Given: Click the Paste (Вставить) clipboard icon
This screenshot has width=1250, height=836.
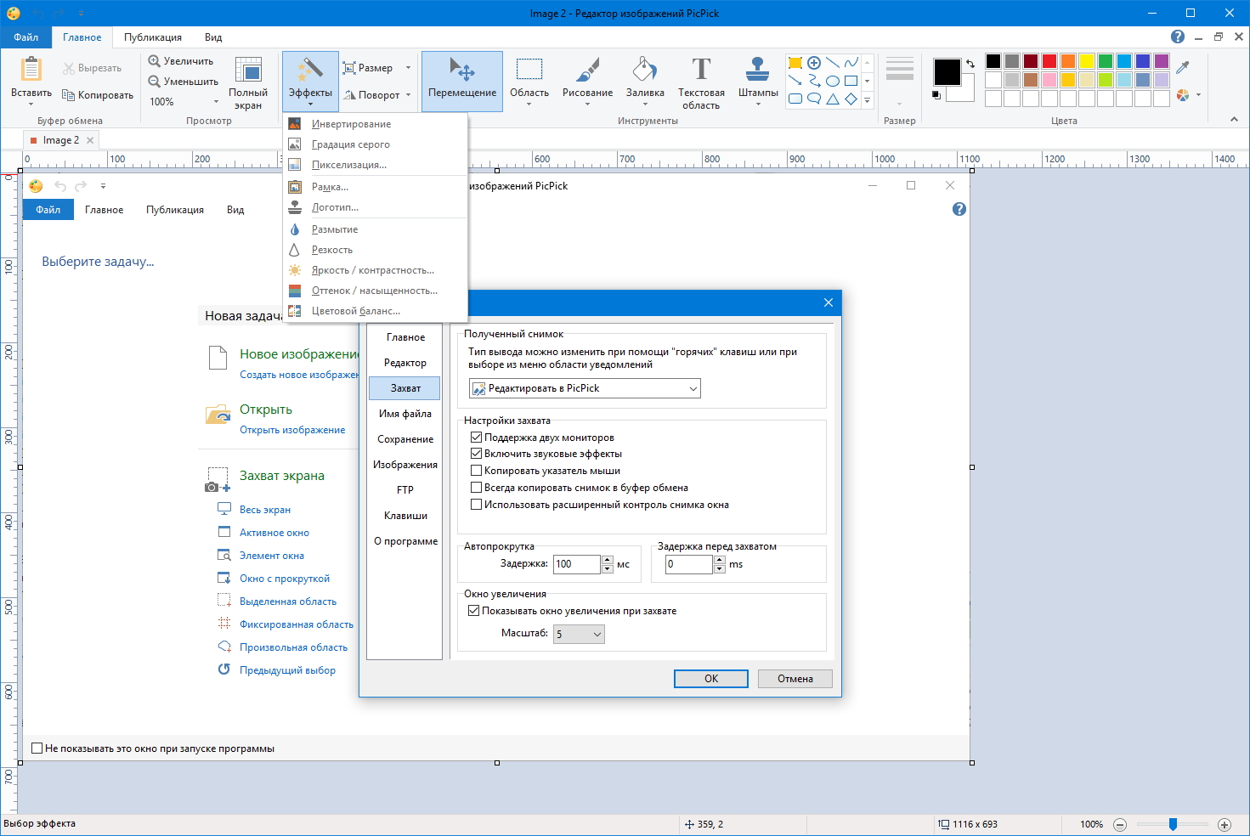Looking at the screenshot, I should point(31,70).
